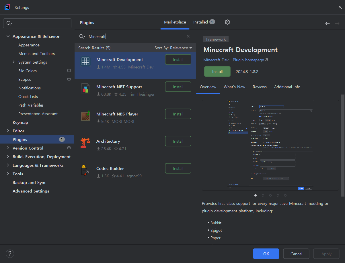Image resolution: width=345 pixels, height=263 pixels.
Task: Click the plugin details vertical scrollbar
Action: pyautogui.click(x=343, y=145)
